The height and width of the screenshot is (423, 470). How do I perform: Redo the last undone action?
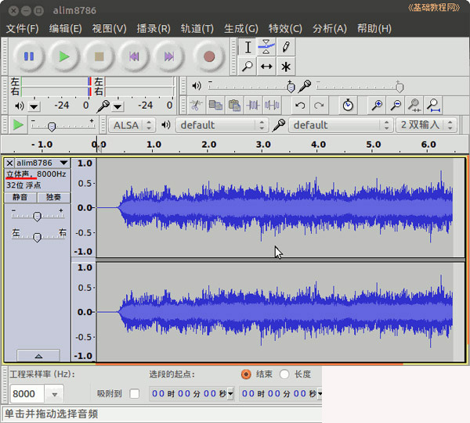tap(319, 105)
